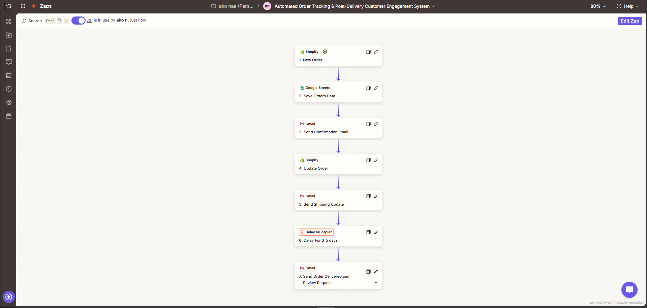This screenshot has width=647, height=308.
Task: Select 4. Update Order text
Action: coord(313,168)
